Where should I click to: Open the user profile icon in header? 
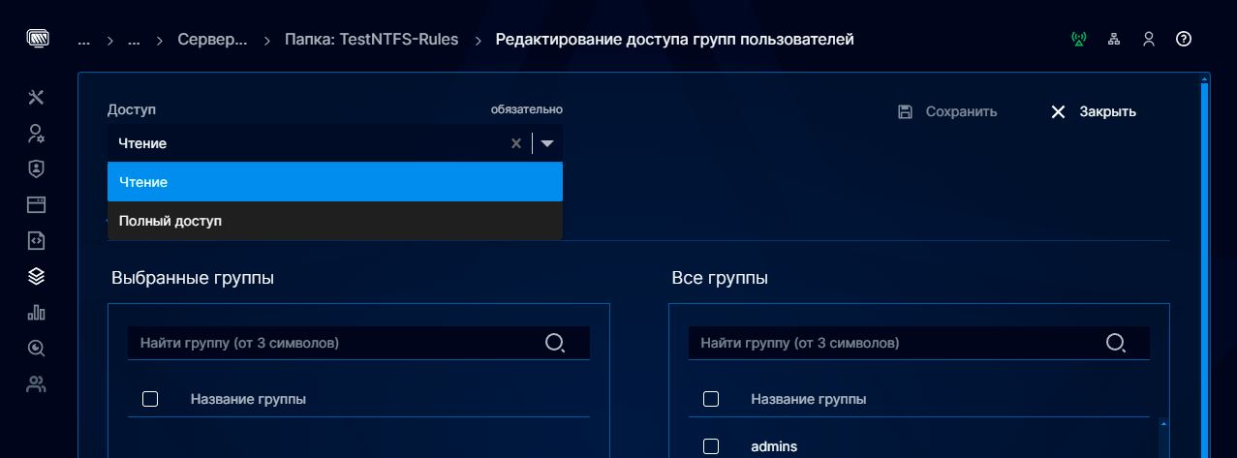click(1149, 40)
